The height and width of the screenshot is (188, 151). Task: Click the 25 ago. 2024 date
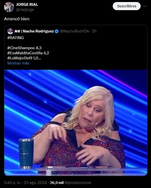click(35, 183)
